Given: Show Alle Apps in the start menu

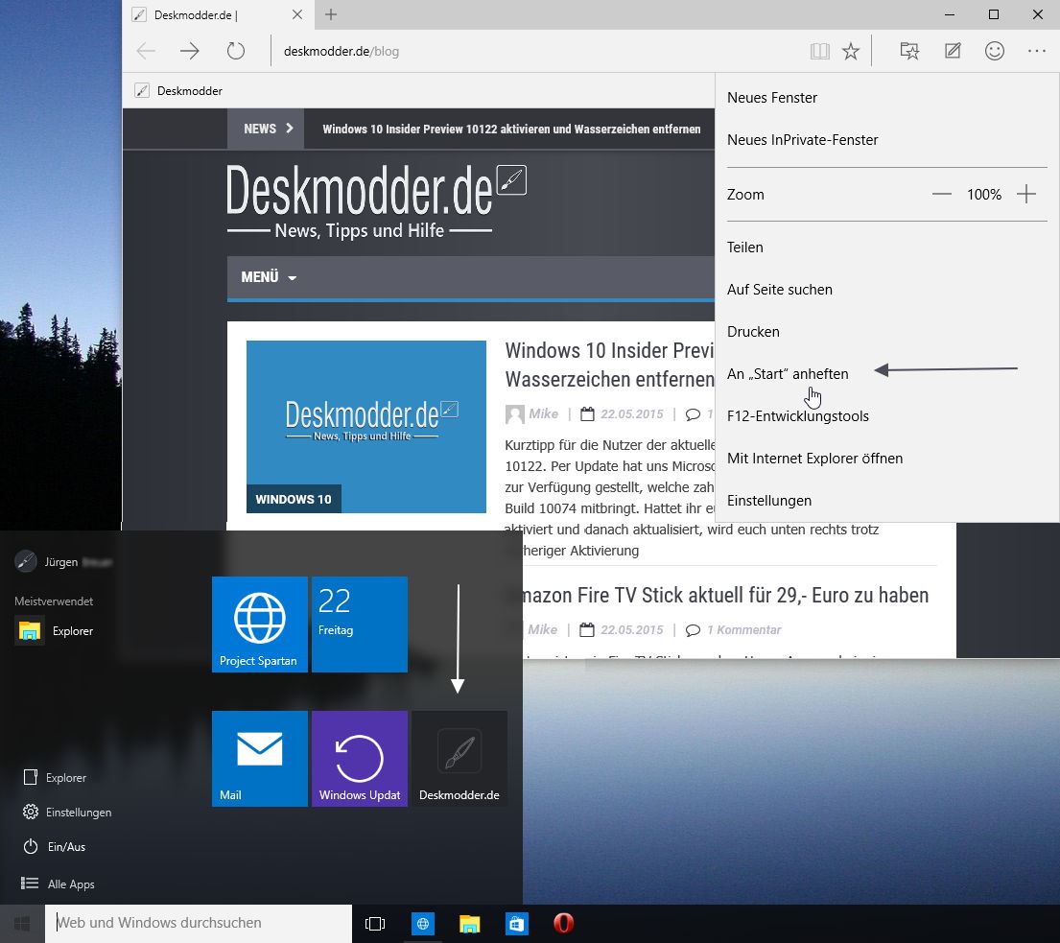Looking at the screenshot, I should 58,884.
